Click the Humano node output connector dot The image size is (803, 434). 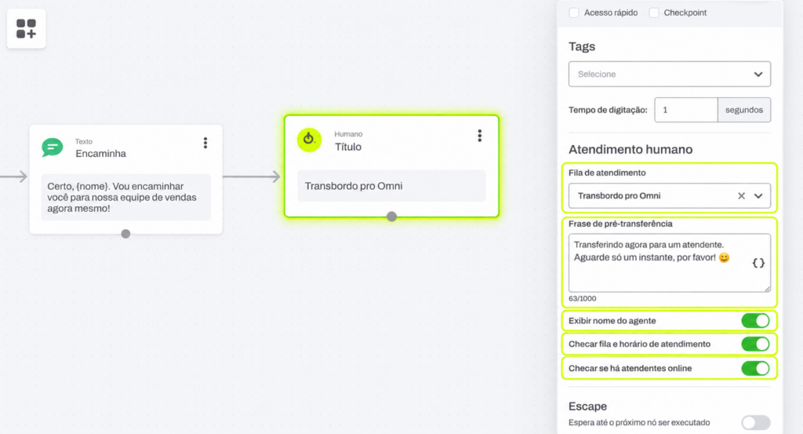coord(392,217)
